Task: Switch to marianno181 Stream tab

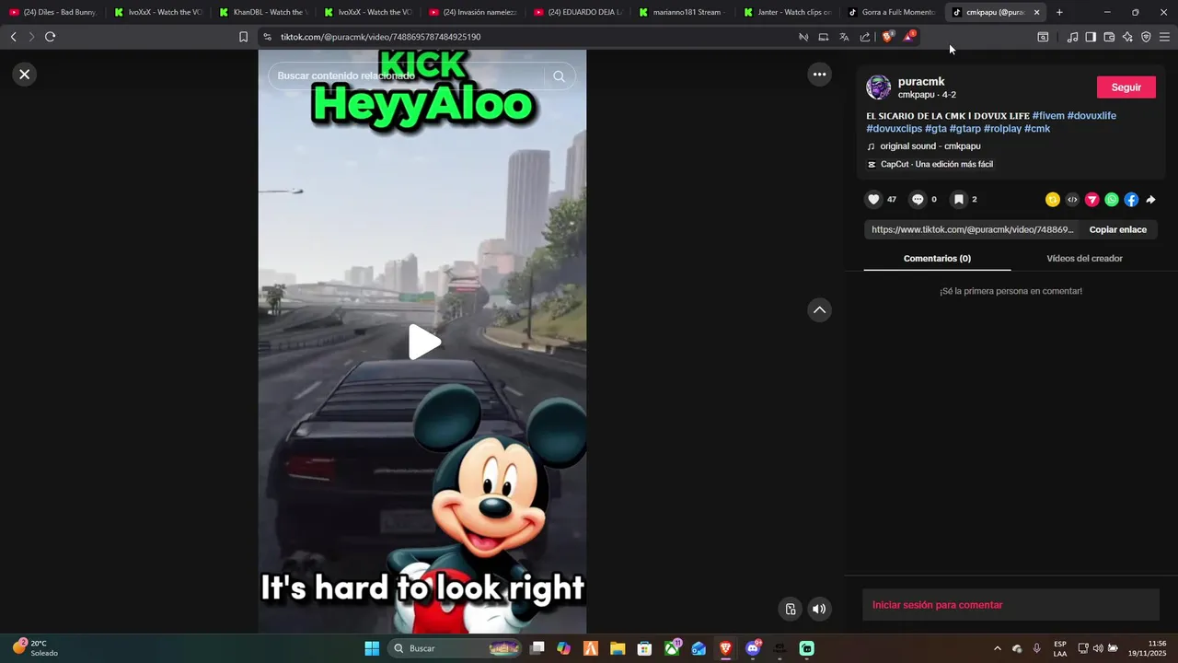Action: click(682, 12)
